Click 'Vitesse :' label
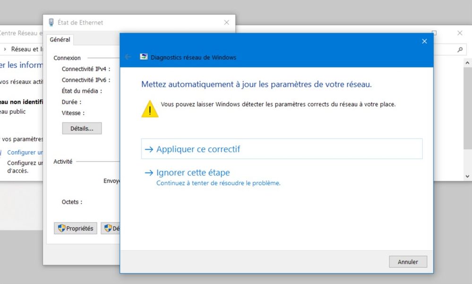Screen dimensions: 472x284 coord(73,113)
